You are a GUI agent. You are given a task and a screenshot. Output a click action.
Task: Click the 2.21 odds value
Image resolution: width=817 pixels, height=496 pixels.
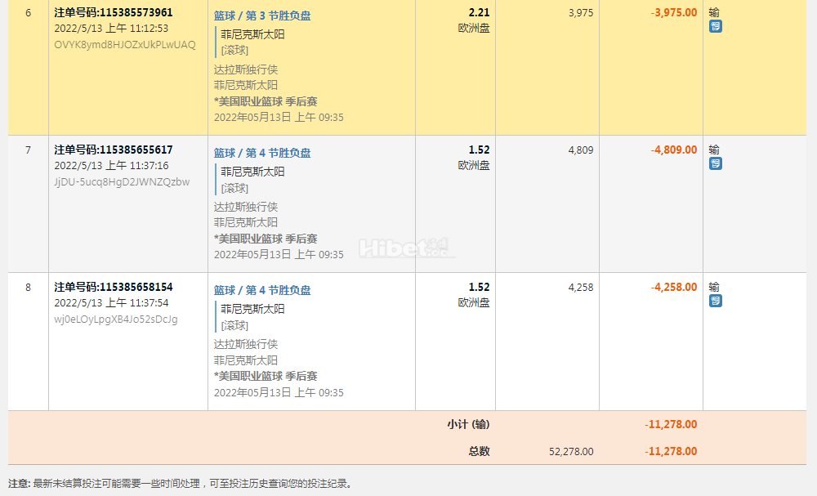479,13
